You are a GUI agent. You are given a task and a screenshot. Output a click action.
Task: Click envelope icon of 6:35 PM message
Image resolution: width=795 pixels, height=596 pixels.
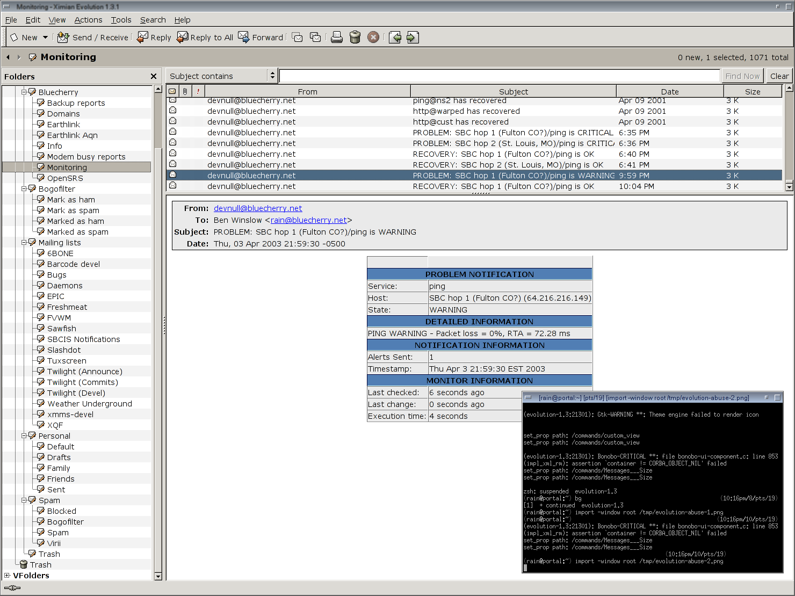click(173, 132)
